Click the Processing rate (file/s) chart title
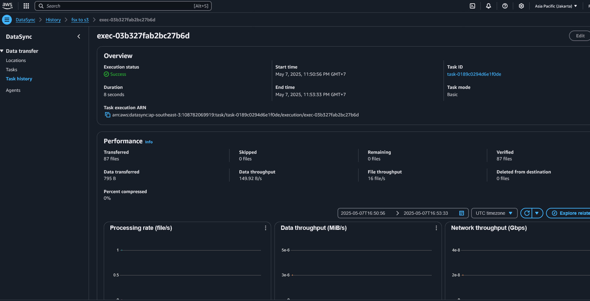Screen dimensions: 590x301 141,228
